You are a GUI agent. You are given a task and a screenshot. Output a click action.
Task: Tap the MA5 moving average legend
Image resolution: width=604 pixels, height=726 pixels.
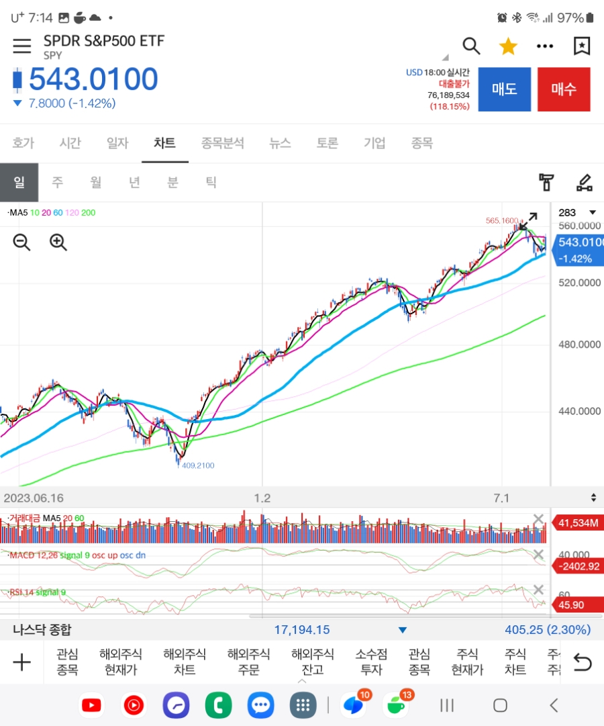(19, 212)
